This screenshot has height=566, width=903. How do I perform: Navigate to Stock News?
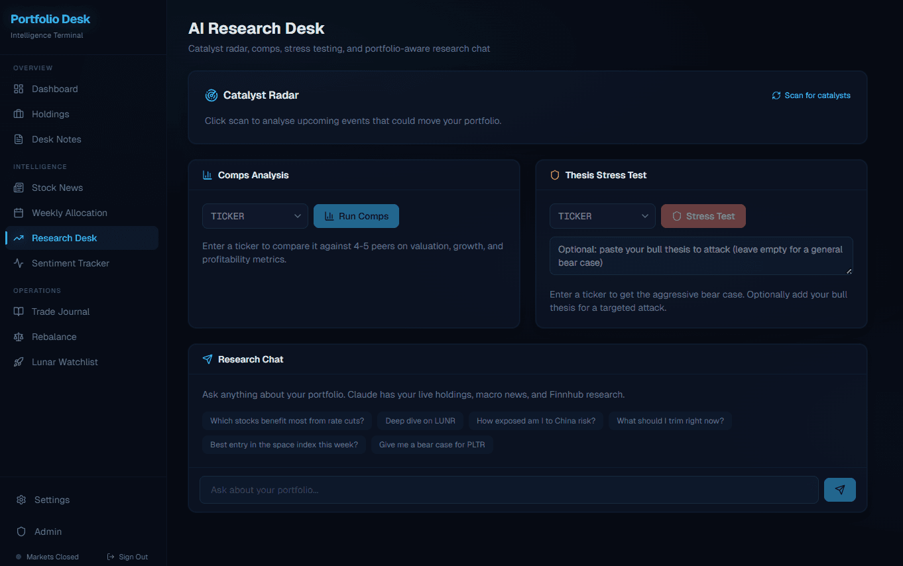[x=82, y=188]
